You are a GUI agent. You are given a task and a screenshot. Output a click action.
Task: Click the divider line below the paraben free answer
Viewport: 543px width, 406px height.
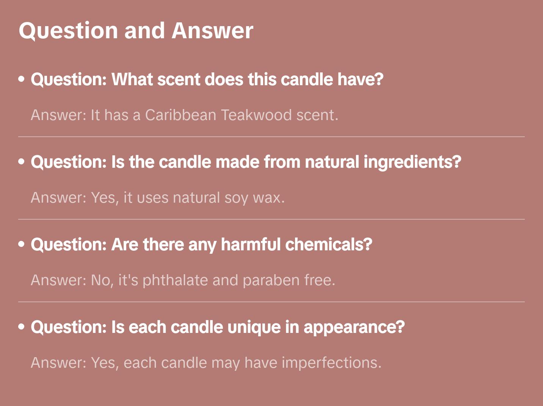(x=271, y=302)
